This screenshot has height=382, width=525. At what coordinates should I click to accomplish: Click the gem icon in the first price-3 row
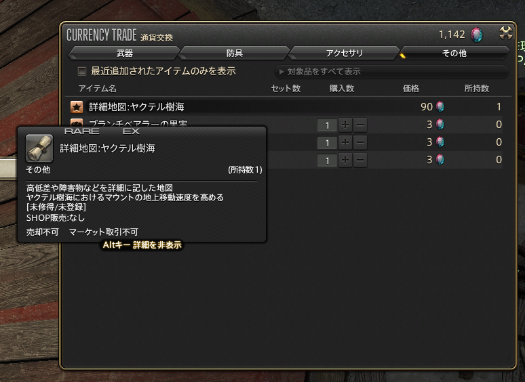coord(440,125)
